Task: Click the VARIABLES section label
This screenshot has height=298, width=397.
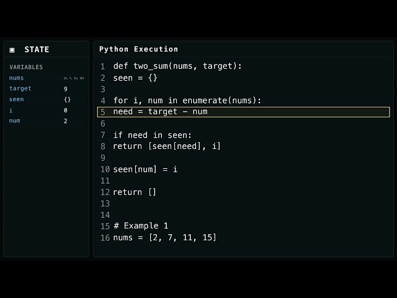Action: coord(26,67)
